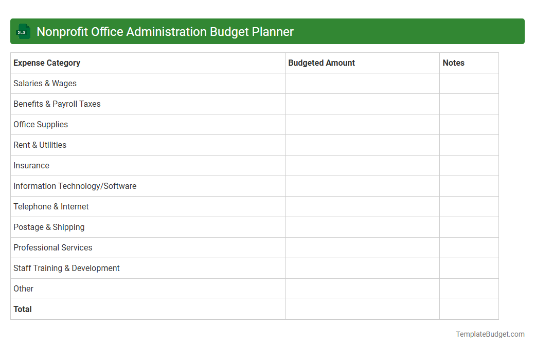Select the Salaries & Wages row label
The image size is (535, 349).
tap(45, 83)
